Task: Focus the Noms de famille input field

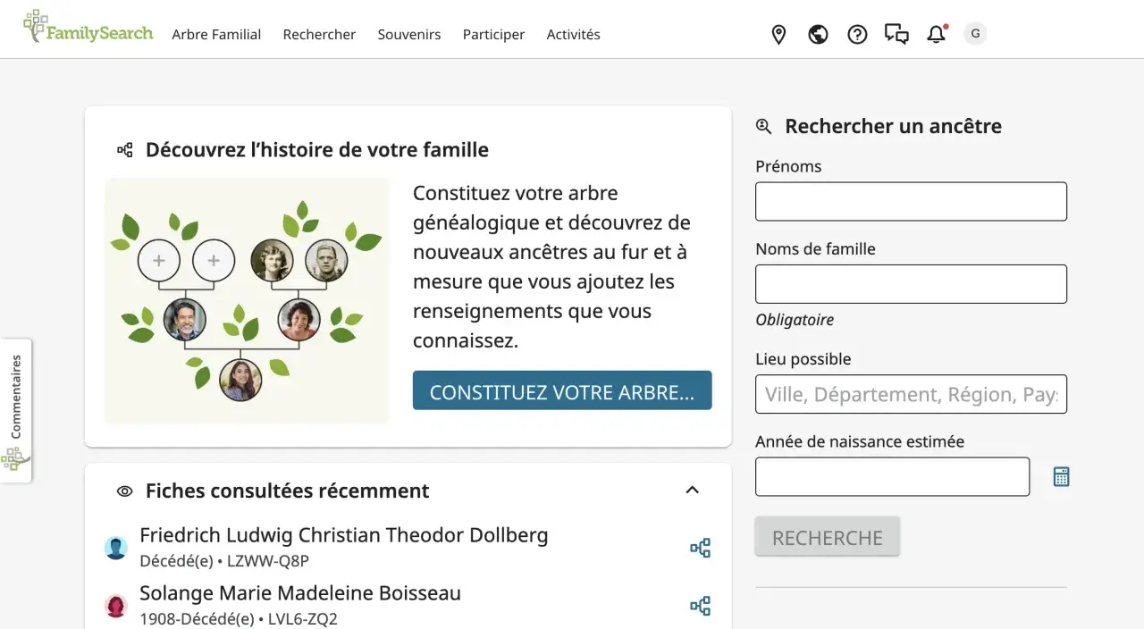Action: [911, 284]
